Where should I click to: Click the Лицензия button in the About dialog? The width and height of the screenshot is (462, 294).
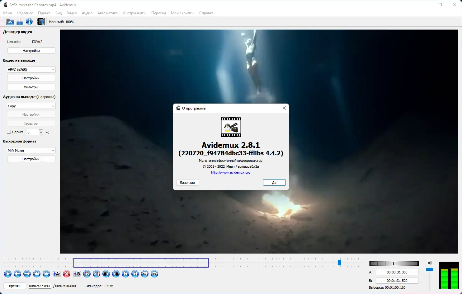point(187,182)
